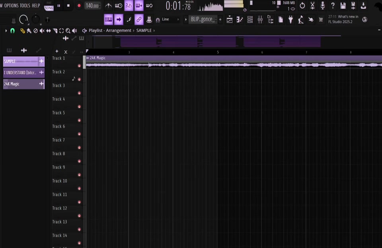Open the shopping cart content library
Viewport: 382px width, 248px height.
(x=321, y=20)
